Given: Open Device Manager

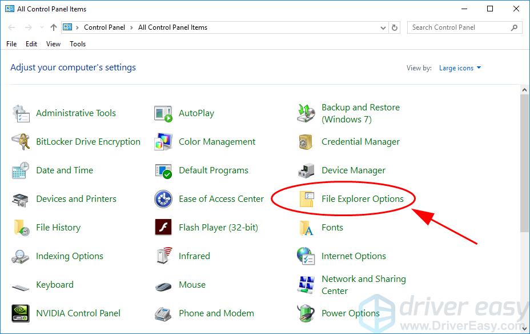Looking at the screenshot, I should pos(354,170).
